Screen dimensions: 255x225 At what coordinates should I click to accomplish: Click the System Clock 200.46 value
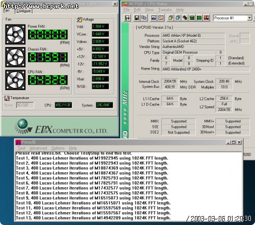click(224, 81)
